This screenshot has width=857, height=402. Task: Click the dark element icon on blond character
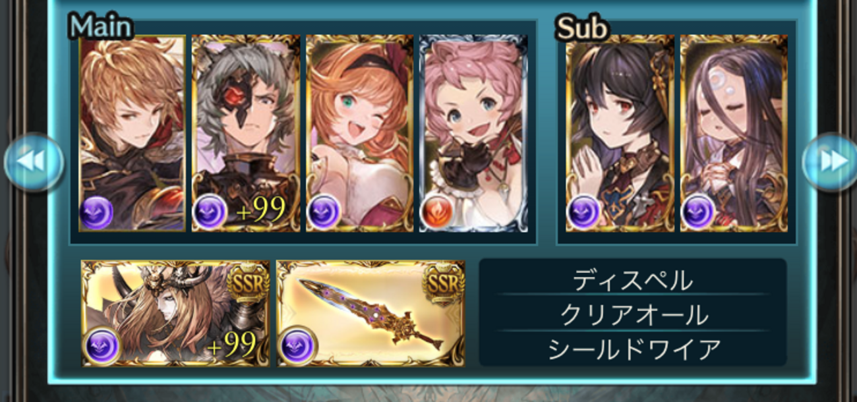97,213
